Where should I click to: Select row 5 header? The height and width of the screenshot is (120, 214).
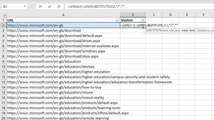pyautogui.click(x=3, y=41)
